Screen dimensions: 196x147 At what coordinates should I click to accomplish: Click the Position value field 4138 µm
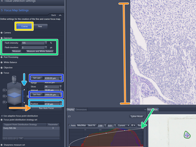pyautogui.click(x=52, y=104)
